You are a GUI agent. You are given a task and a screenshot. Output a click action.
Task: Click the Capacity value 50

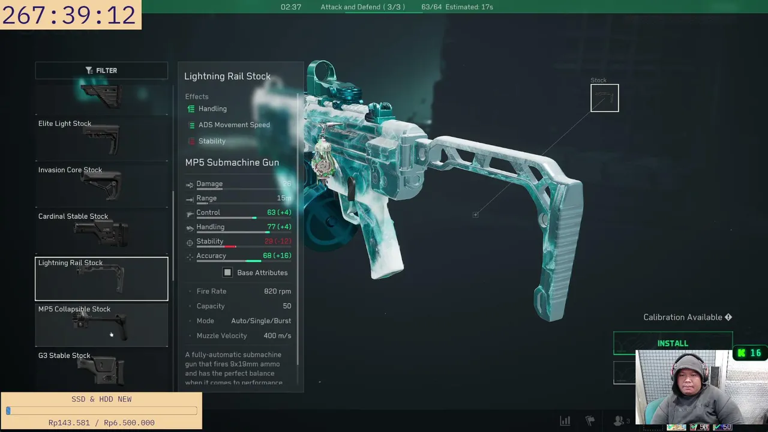pos(287,306)
